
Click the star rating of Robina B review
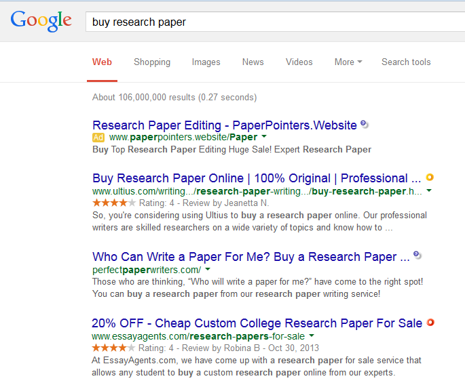click(113, 348)
